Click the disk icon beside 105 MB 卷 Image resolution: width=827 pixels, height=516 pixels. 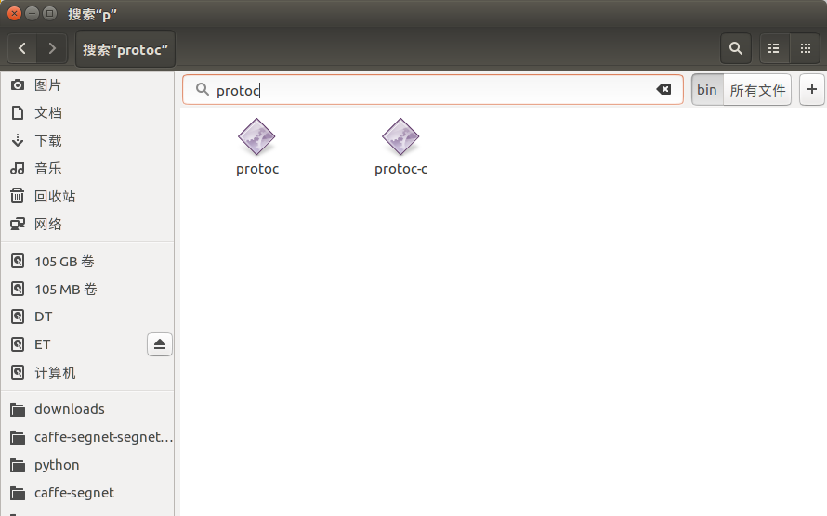pyautogui.click(x=18, y=289)
